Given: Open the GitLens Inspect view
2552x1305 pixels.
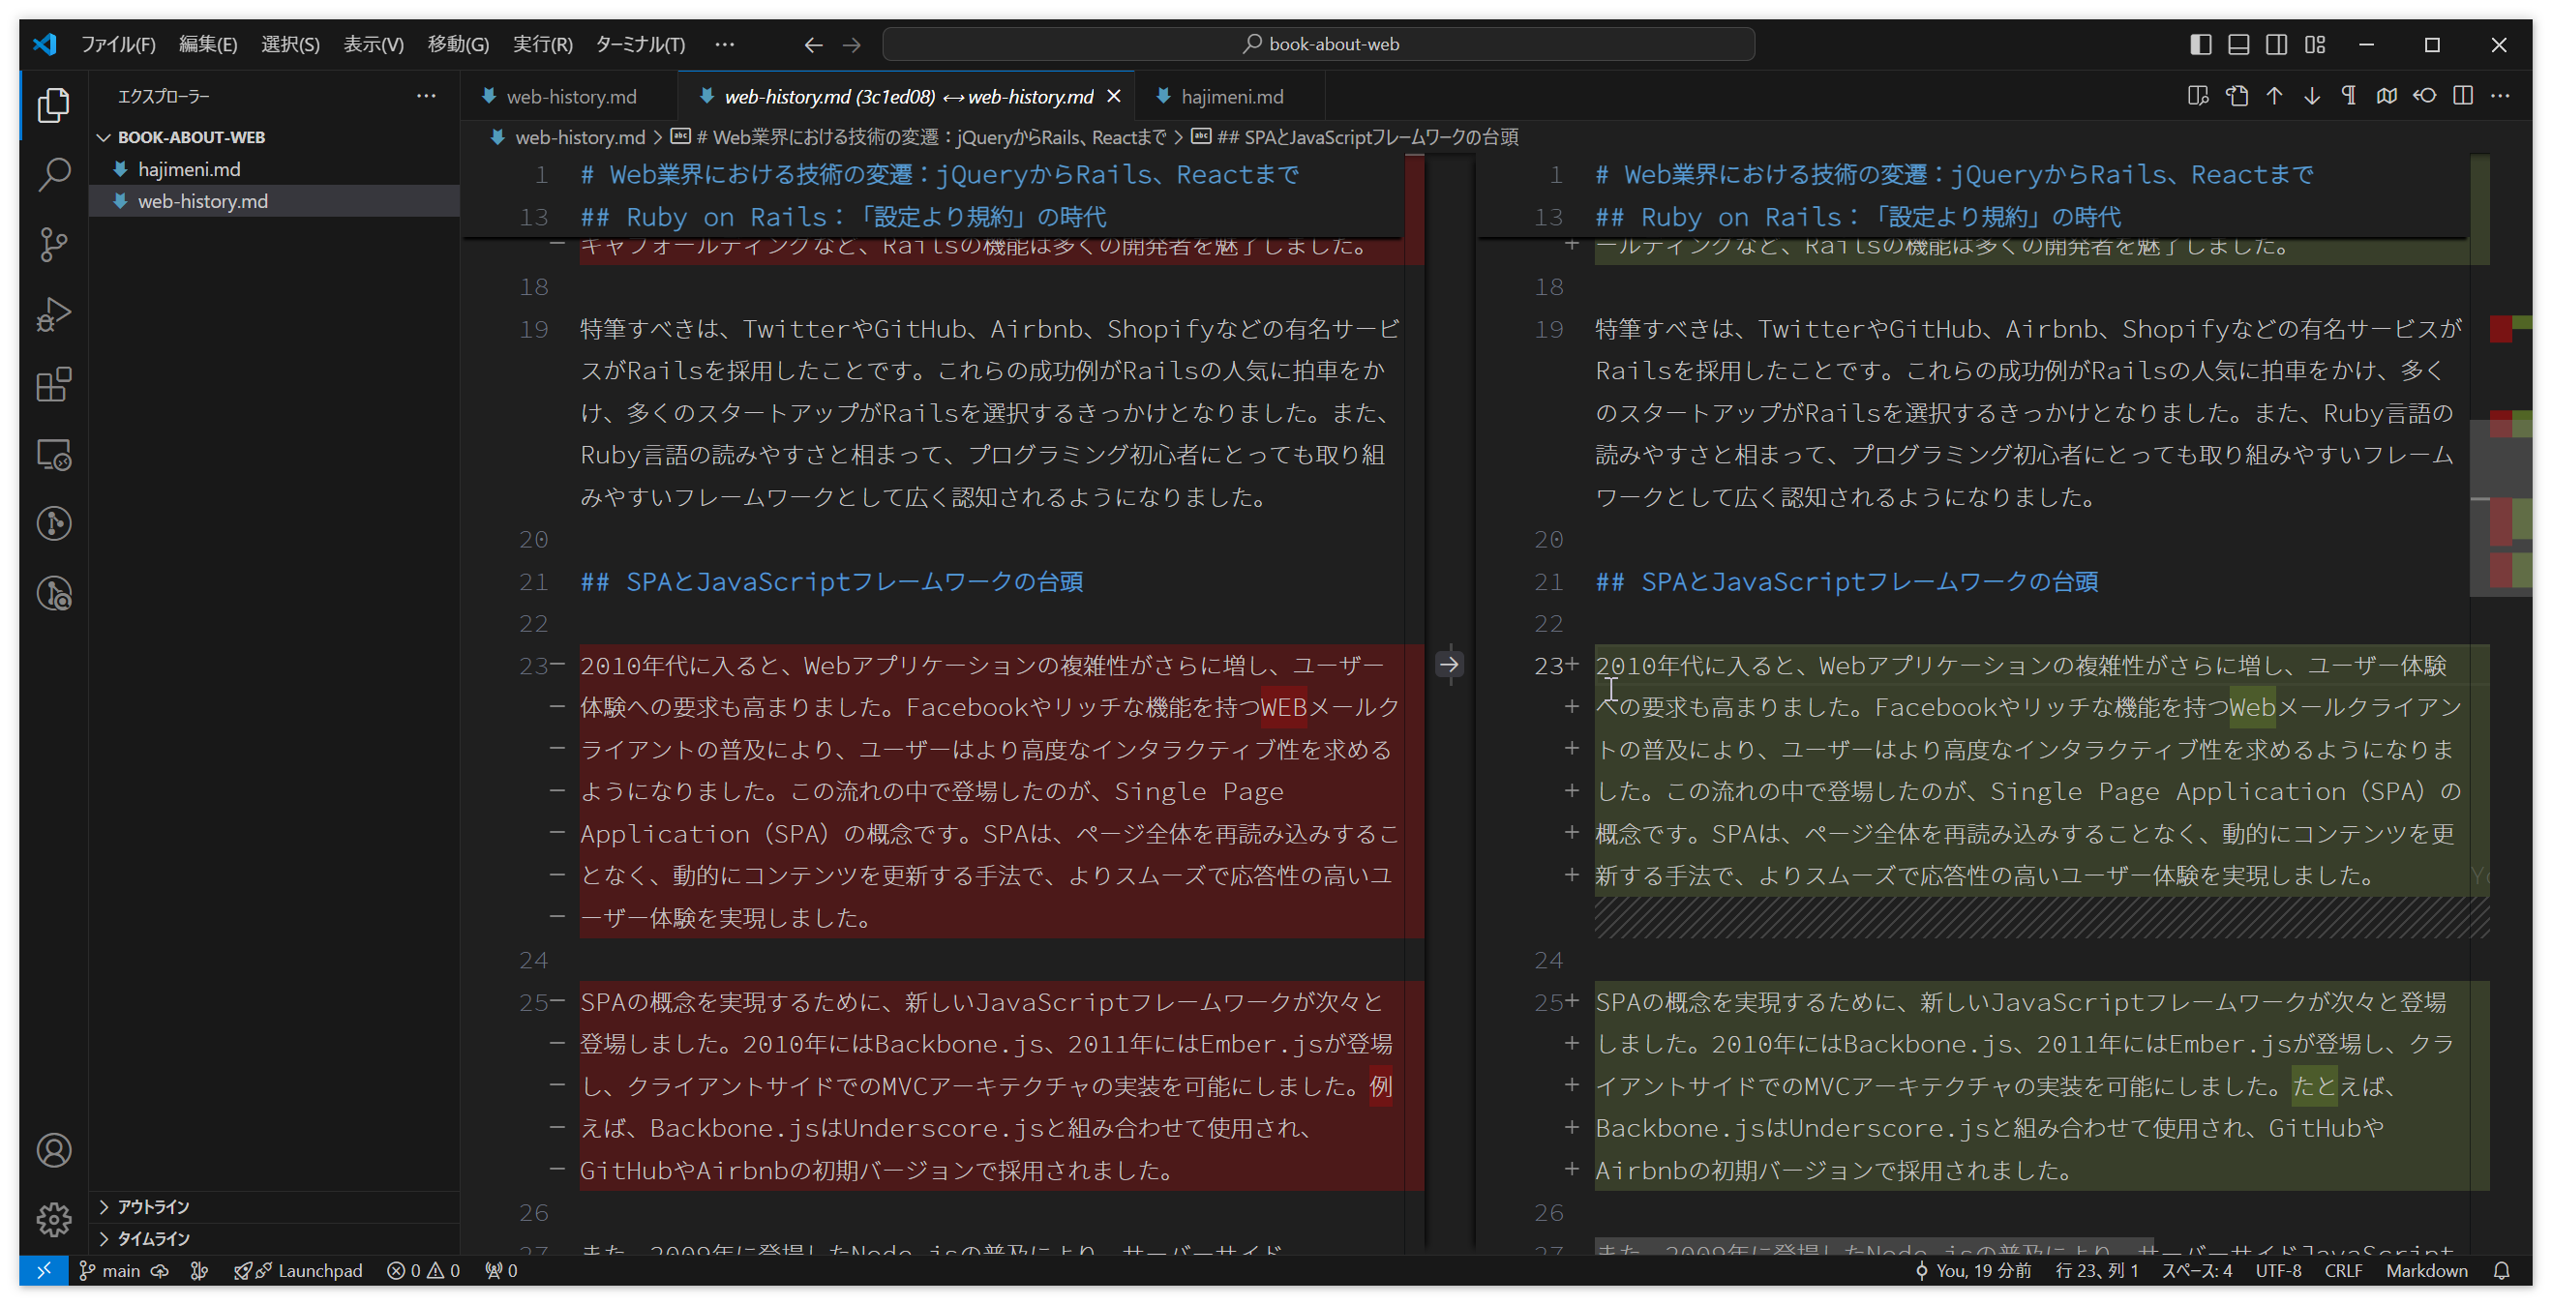Looking at the screenshot, I should tap(53, 594).
